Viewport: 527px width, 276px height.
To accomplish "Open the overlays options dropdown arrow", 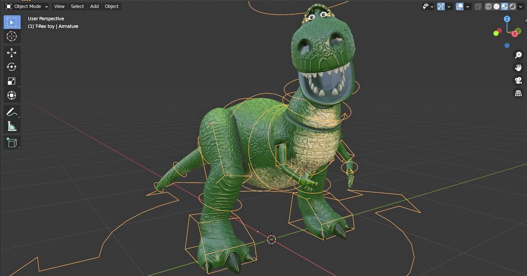I will (x=468, y=7).
